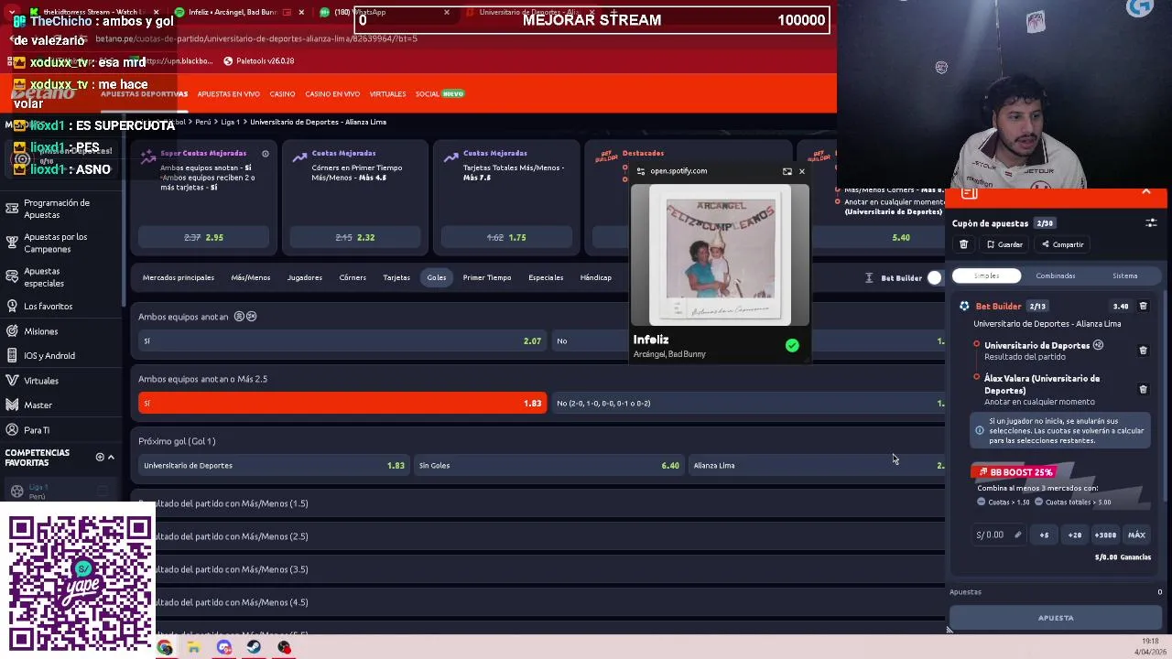The height and width of the screenshot is (659, 1172).
Task: Collapse the bet slip panel chevron
Action: tap(1146, 191)
